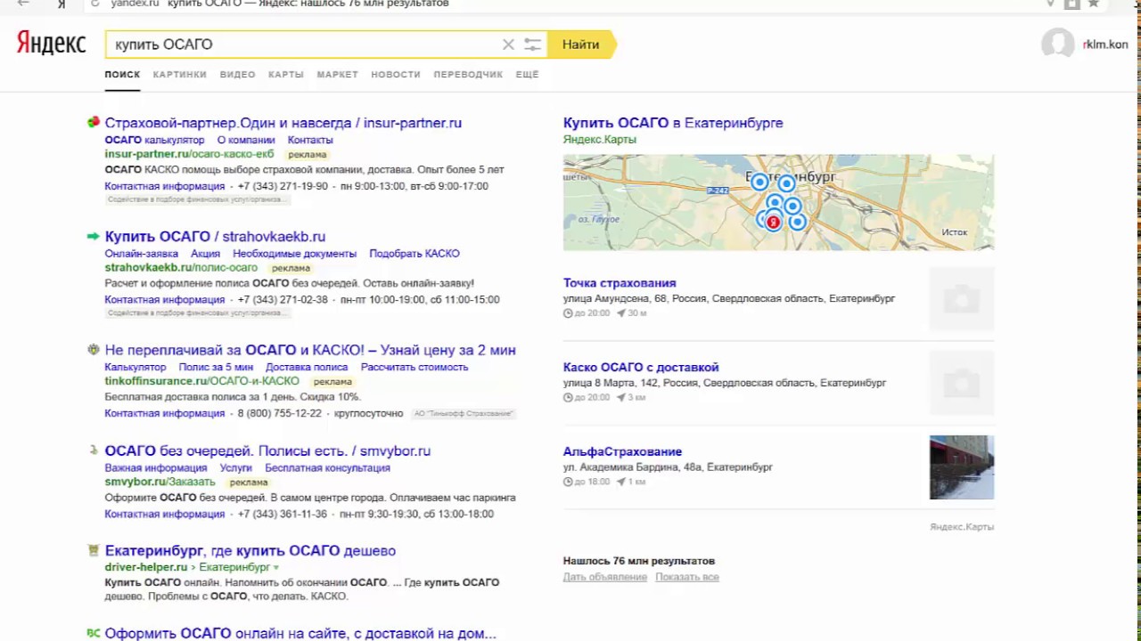Click insur-partner.ru favicon

click(x=93, y=122)
